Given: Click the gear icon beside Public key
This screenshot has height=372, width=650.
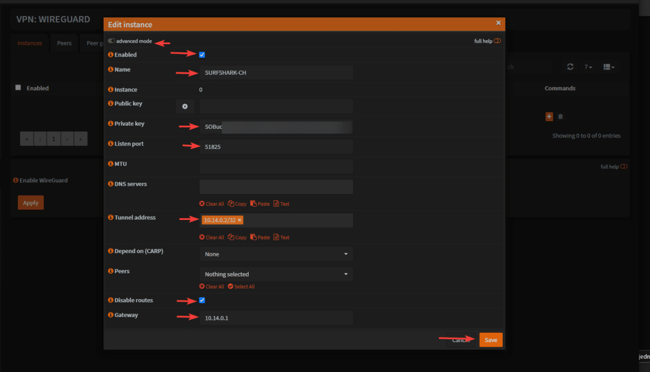Looking at the screenshot, I should point(184,107).
